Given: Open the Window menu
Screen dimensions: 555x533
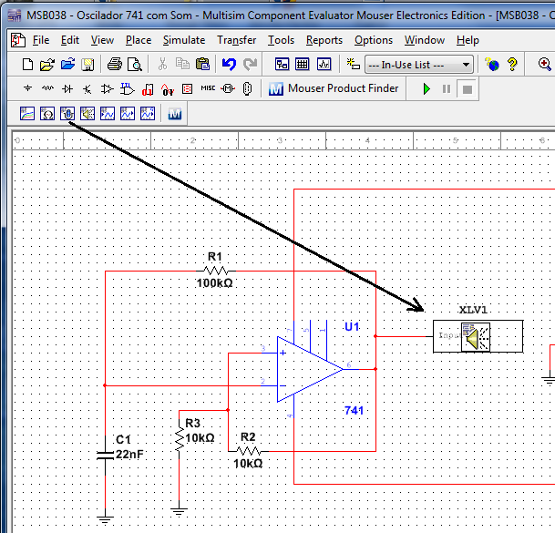Looking at the screenshot, I should 425,40.
